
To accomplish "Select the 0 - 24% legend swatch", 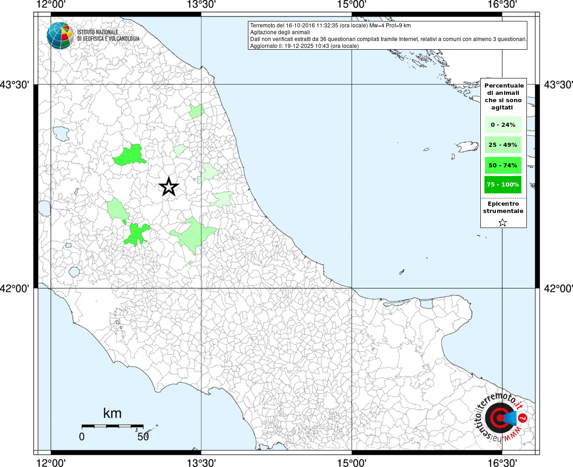I will point(503,125).
